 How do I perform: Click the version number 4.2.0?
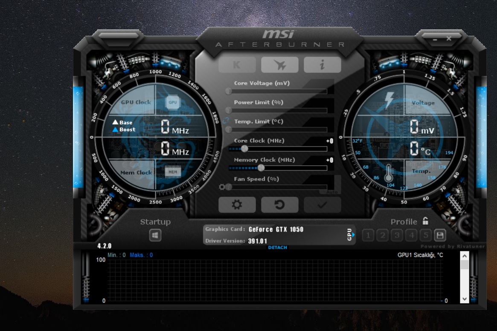click(104, 246)
